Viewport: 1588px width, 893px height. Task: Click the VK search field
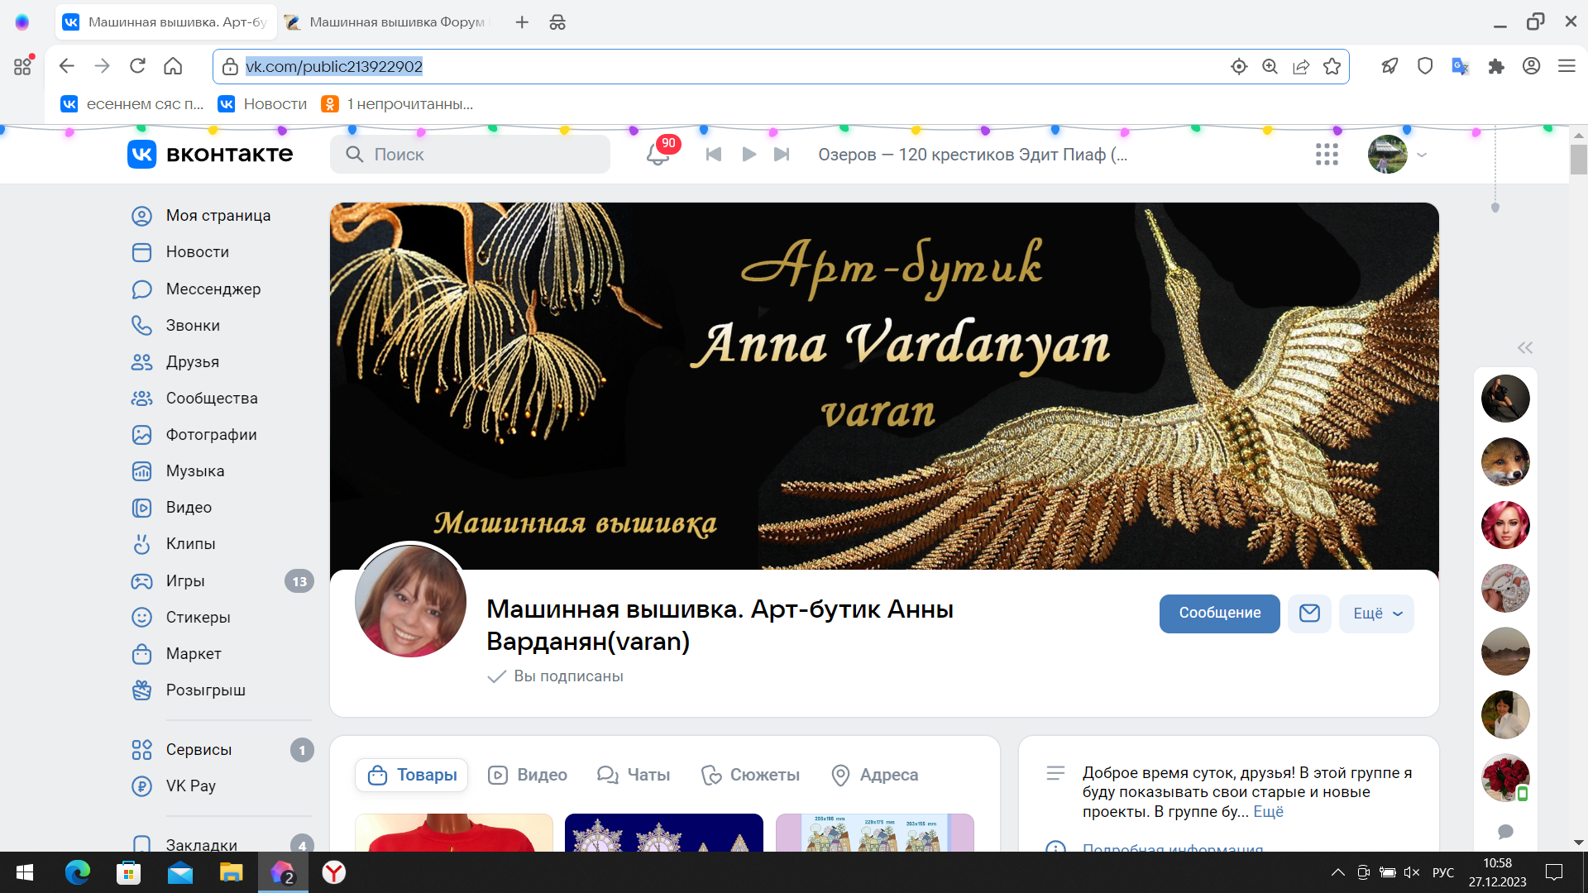470,154
